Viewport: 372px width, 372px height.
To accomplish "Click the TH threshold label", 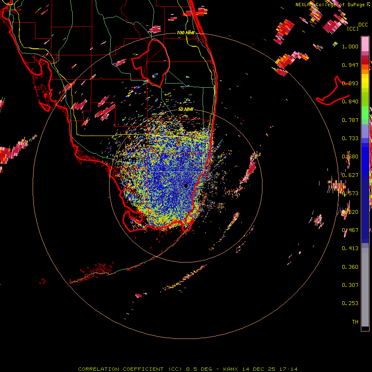I will tap(355, 322).
